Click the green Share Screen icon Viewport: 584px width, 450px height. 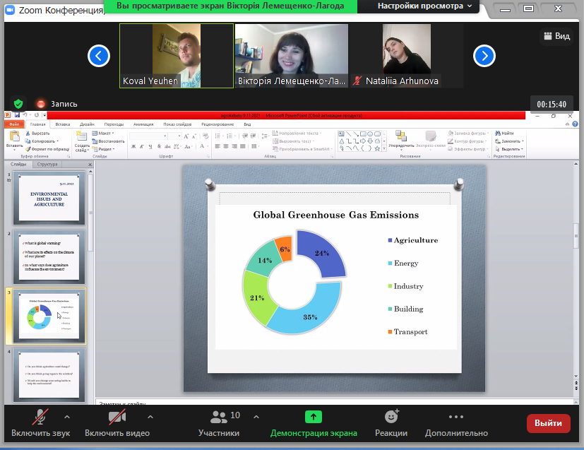[x=313, y=417]
